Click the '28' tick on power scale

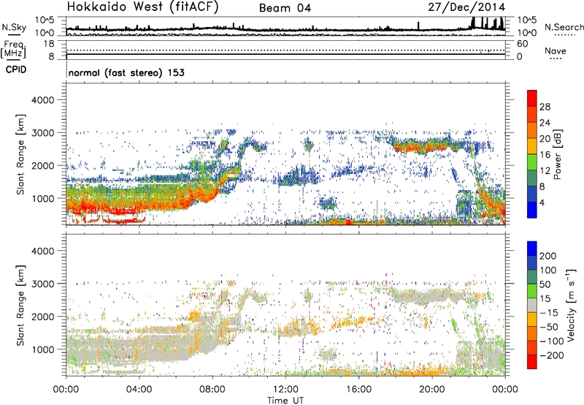click(545, 107)
